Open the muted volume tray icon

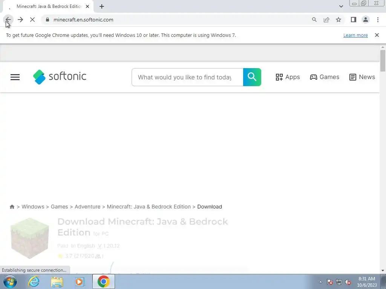click(348, 282)
